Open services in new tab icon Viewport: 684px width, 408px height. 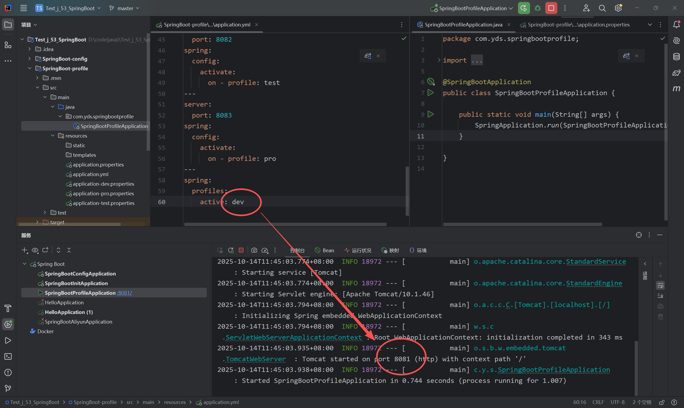[45, 250]
